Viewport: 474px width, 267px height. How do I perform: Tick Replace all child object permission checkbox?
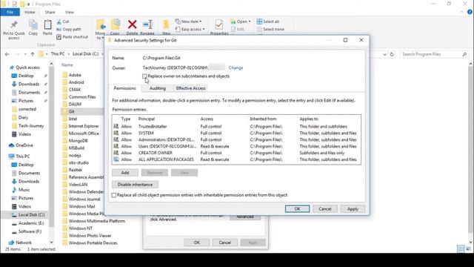pyautogui.click(x=113, y=195)
